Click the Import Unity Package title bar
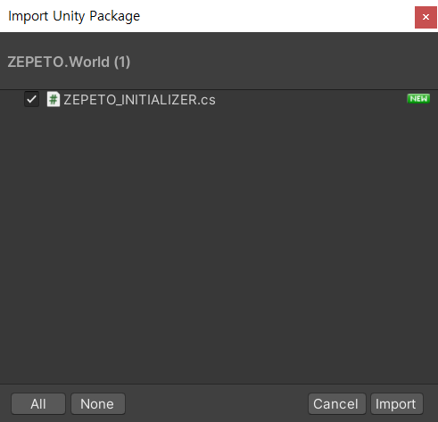The image size is (438, 422). [x=207, y=16]
